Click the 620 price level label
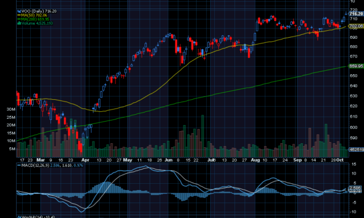This screenshot has width=364, height=218. pos(354,106)
